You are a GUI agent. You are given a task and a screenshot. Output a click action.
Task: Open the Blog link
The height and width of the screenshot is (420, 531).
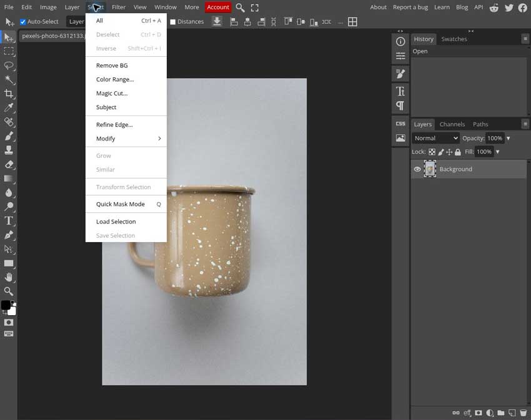click(462, 7)
